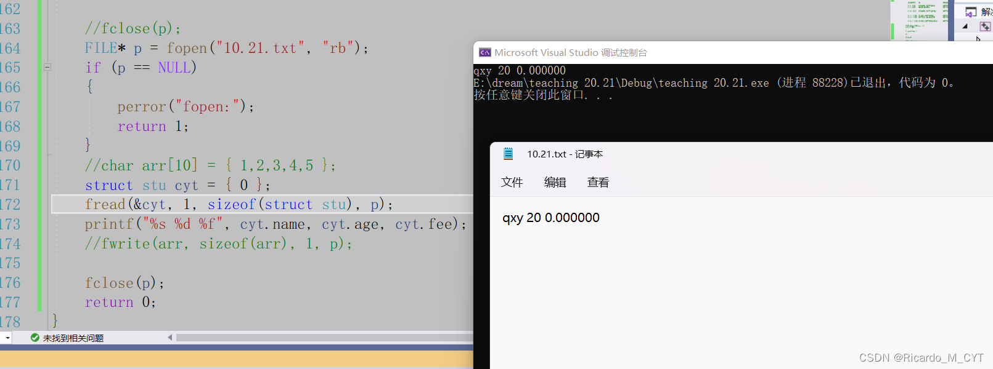Click the '10.21.txt - 记事本' title text
The width and height of the screenshot is (993, 369).
click(x=565, y=154)
